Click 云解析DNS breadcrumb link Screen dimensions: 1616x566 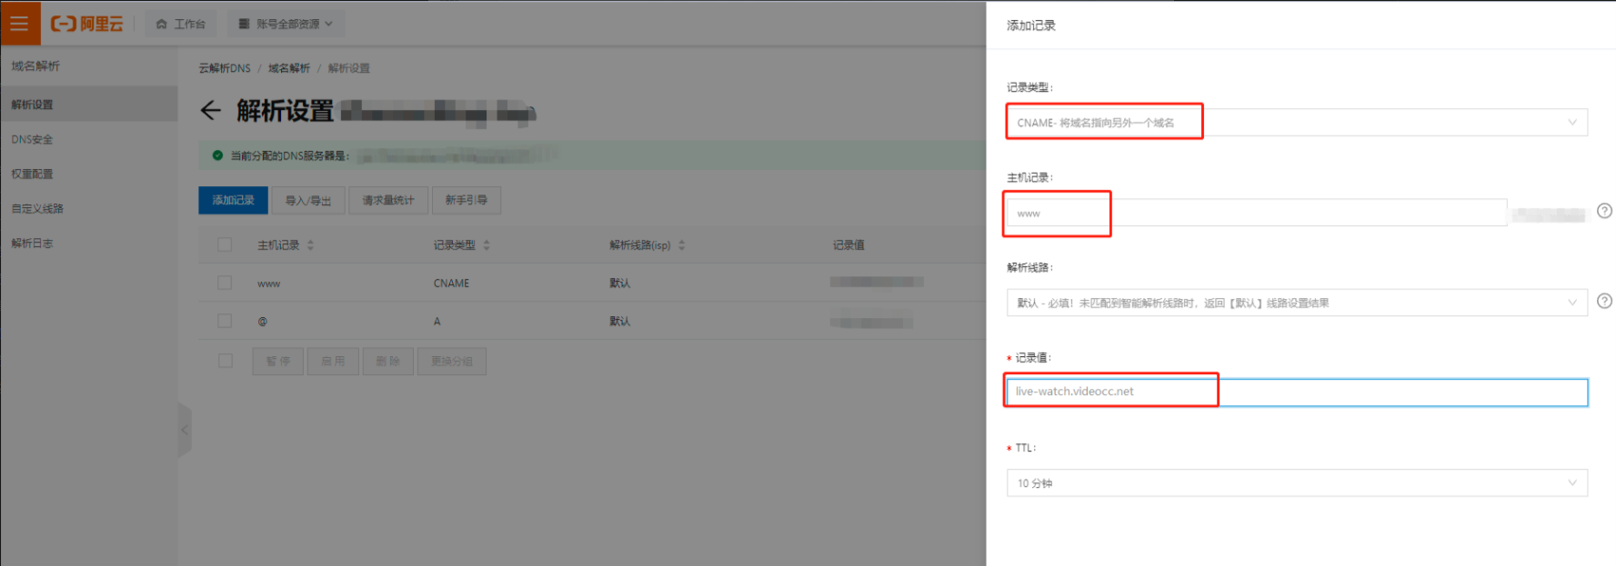(x=225, y=68)
